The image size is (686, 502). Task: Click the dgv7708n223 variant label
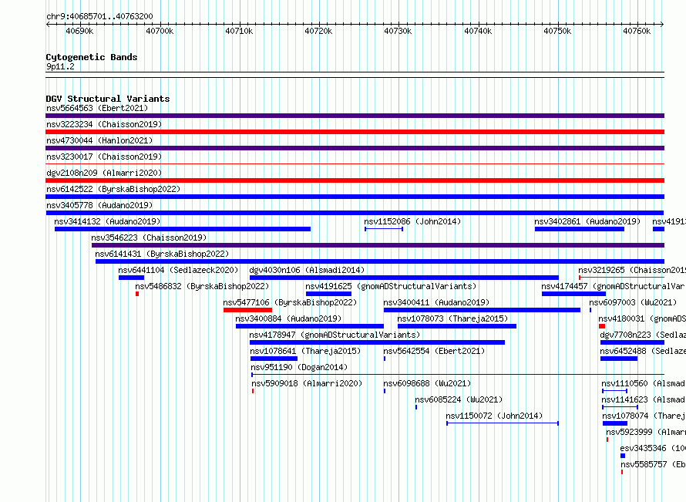[x=643, y=335]
